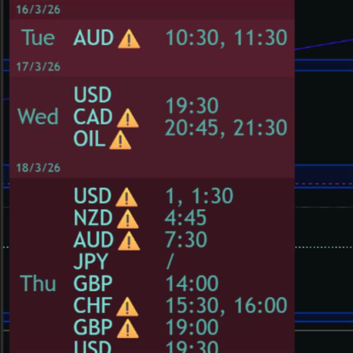Click the Wed day label
The width and height of the screenshot is (353, 353).
tap(38, 116)
